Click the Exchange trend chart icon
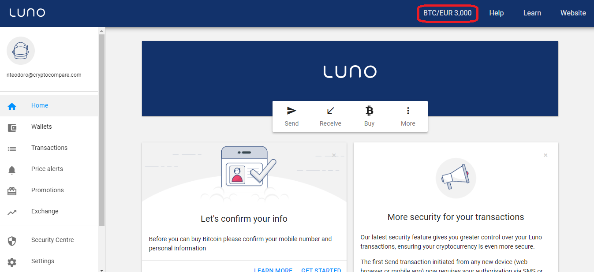 (12, 212)
